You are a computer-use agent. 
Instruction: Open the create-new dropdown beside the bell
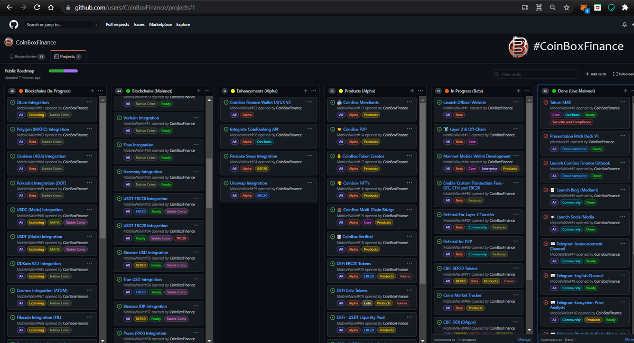[632, 24]
